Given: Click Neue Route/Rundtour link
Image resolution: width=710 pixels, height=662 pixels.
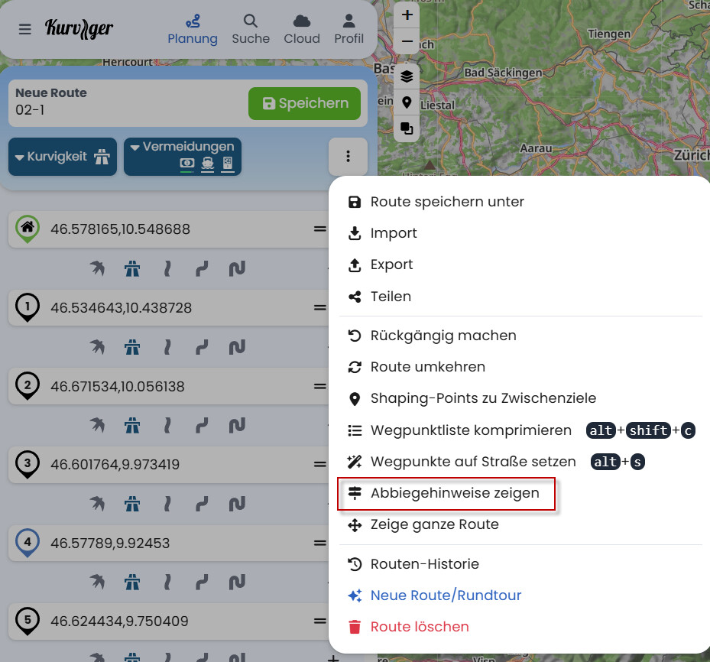Looking at the screenshot, I should click(x=446, y=595).
